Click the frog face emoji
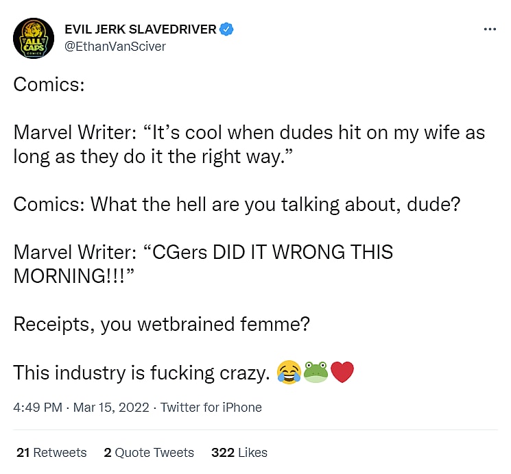 coord(315,373)
